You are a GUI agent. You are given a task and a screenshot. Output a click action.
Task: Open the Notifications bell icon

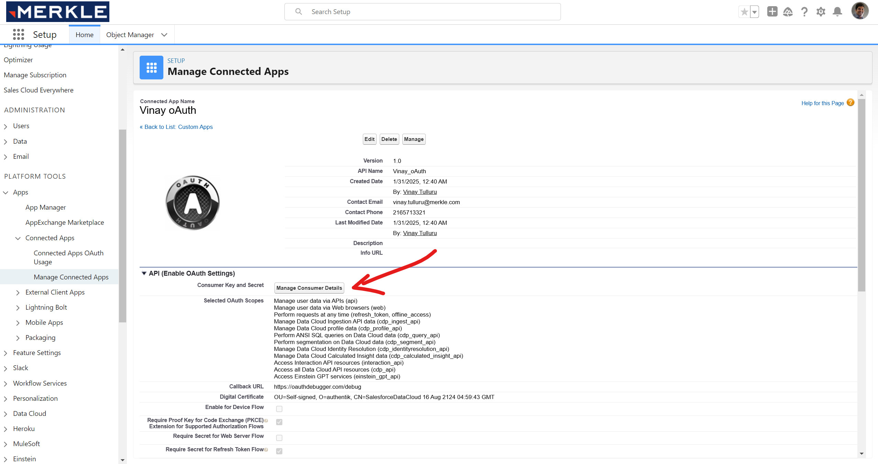(837, 12)
